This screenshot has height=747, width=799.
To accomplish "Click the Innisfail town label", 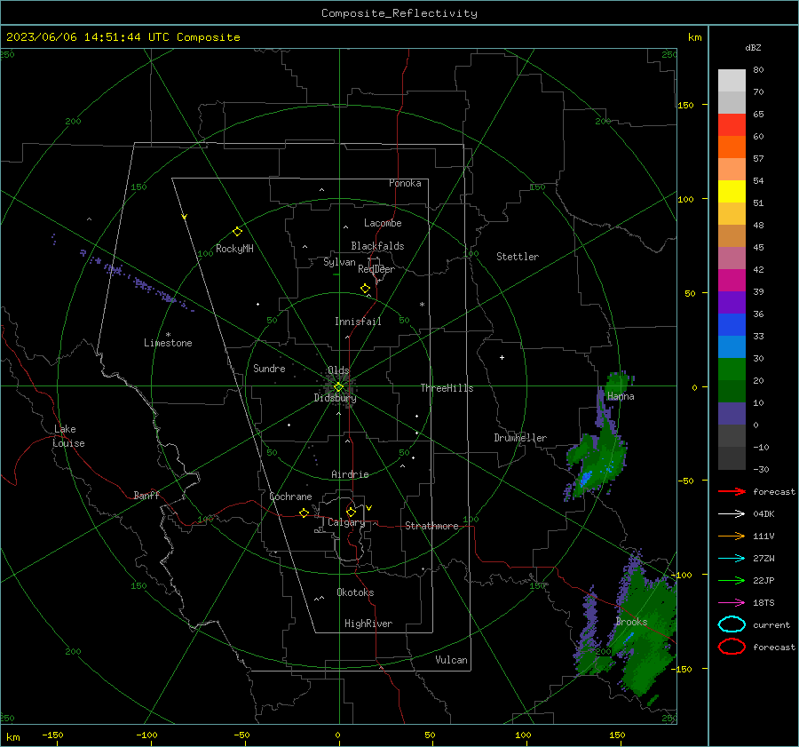I will (358, 322).
